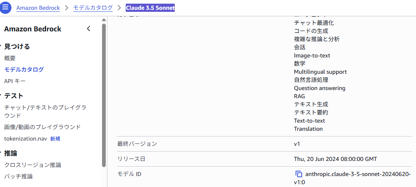Open the hamburger navigation menu

coord(5,8)
